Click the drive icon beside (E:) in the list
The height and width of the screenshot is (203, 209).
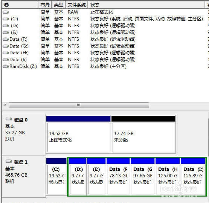click(x=6, y=32)
